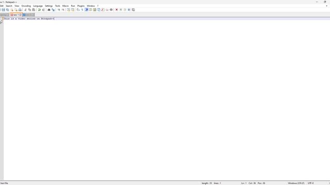Open the Tools menu

point(57,6)
